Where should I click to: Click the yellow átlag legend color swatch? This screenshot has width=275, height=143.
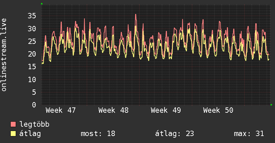pos(13,134)
